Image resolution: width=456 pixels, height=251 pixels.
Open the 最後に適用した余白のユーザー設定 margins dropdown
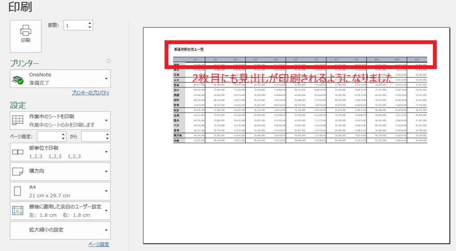60,211
